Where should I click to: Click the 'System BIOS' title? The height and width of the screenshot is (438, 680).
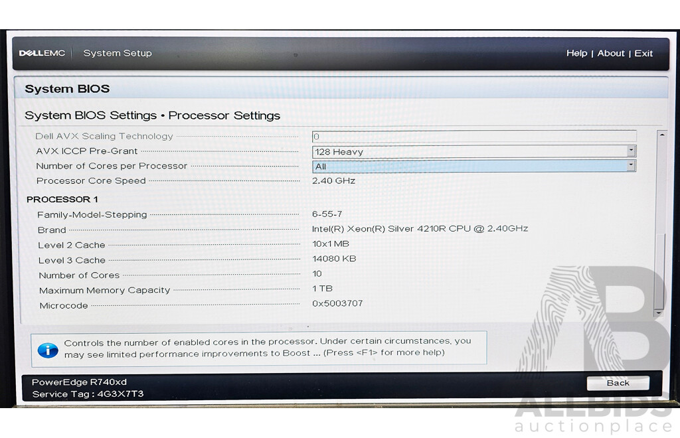67,89
